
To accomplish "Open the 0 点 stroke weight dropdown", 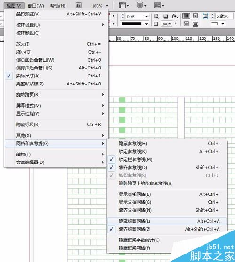I will (146, 16).
